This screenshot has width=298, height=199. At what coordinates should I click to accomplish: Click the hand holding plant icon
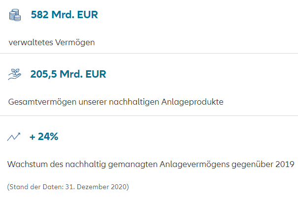[x=15, y=74]
